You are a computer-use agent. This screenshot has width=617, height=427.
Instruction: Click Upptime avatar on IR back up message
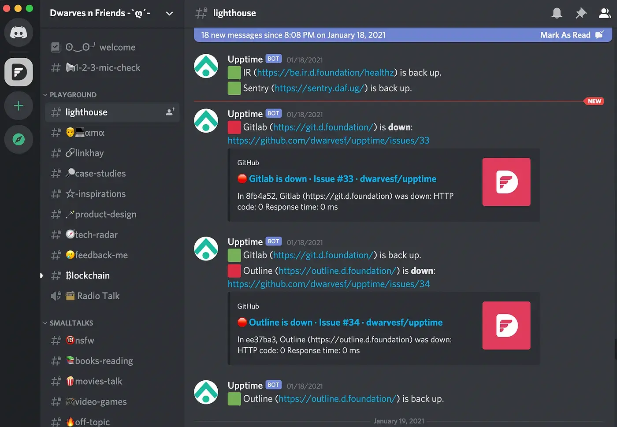point(206,66)
